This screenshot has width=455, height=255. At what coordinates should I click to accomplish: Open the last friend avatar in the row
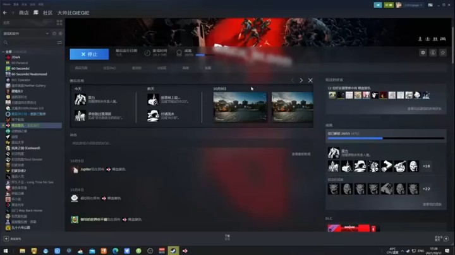pos(426,95)
